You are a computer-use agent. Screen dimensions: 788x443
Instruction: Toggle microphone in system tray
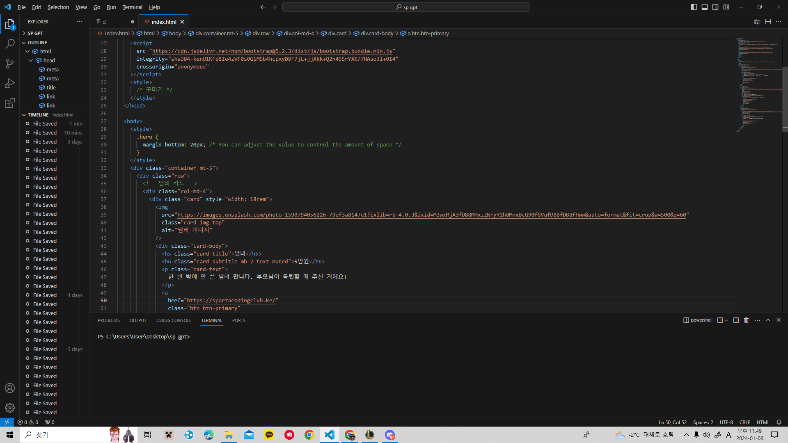[x=696, y=435]
